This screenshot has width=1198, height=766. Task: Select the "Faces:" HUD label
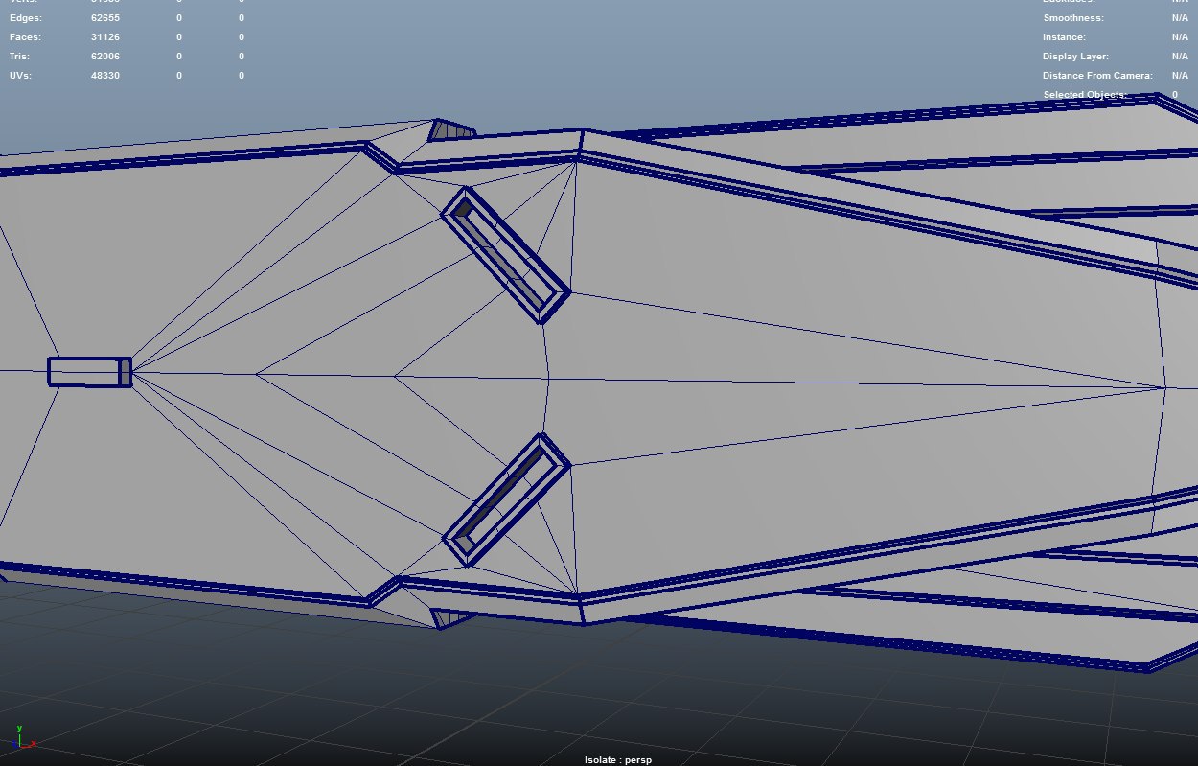(x=25, y=37)
